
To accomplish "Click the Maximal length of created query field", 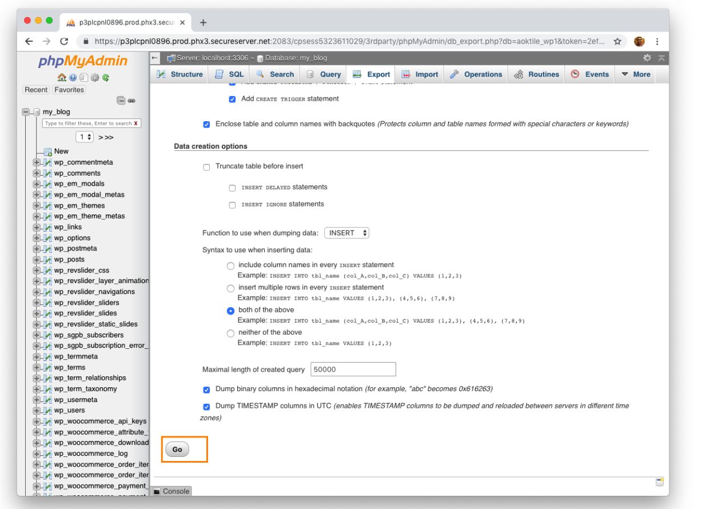I will [x=353, y=369].
